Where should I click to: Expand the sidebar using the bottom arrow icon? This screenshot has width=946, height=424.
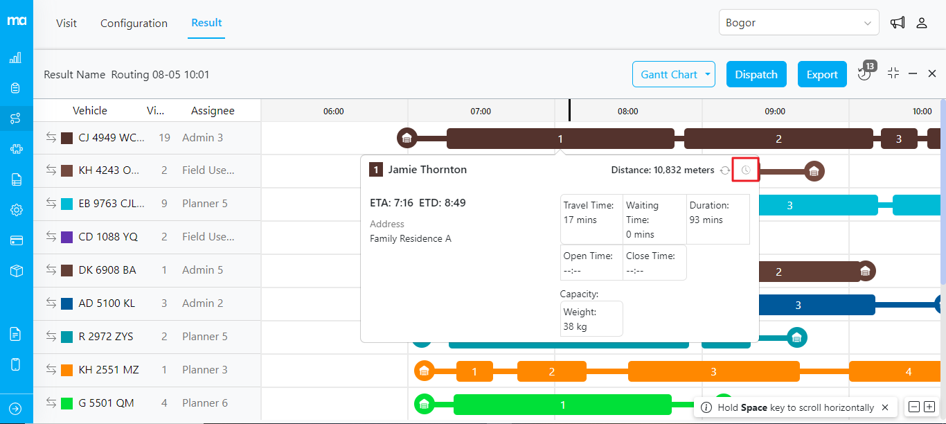[16, 409]
